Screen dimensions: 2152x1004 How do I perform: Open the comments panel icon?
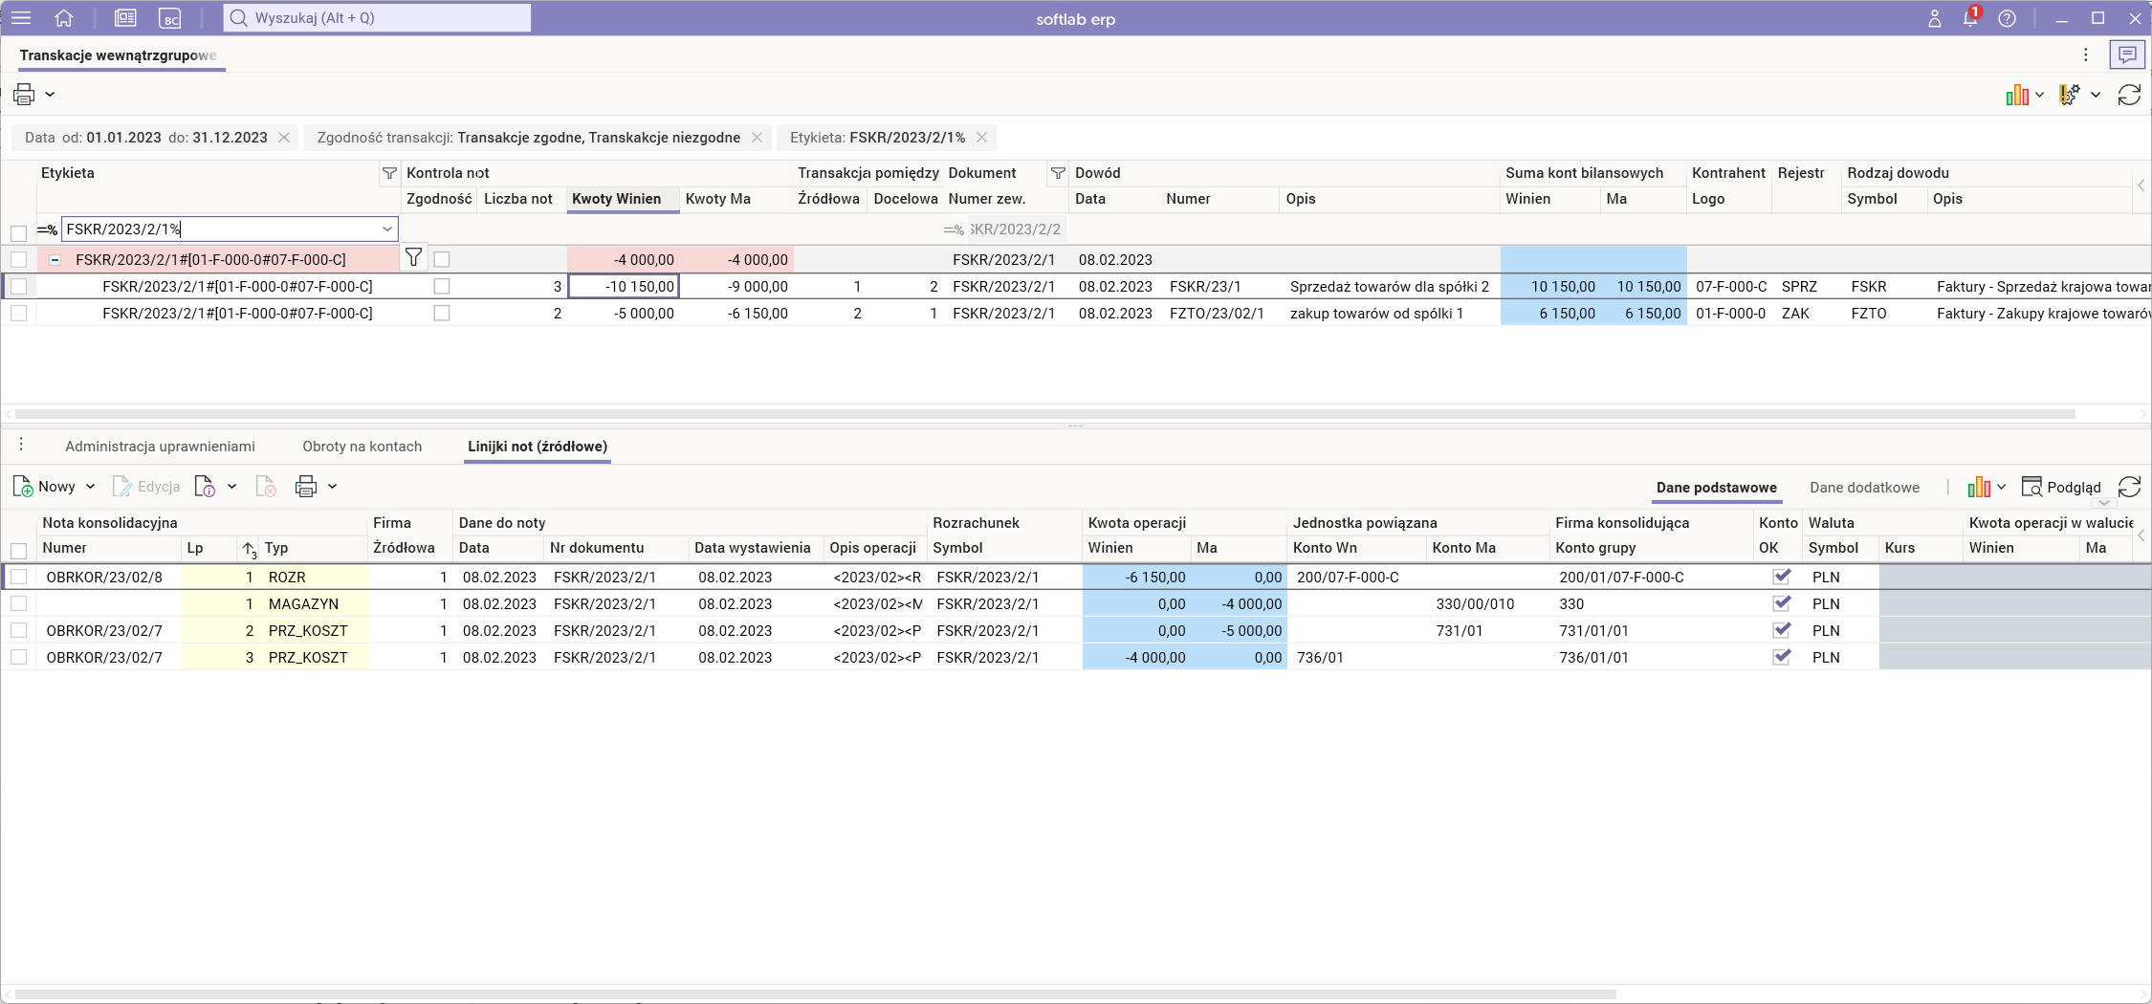(x=2127, y=55)
